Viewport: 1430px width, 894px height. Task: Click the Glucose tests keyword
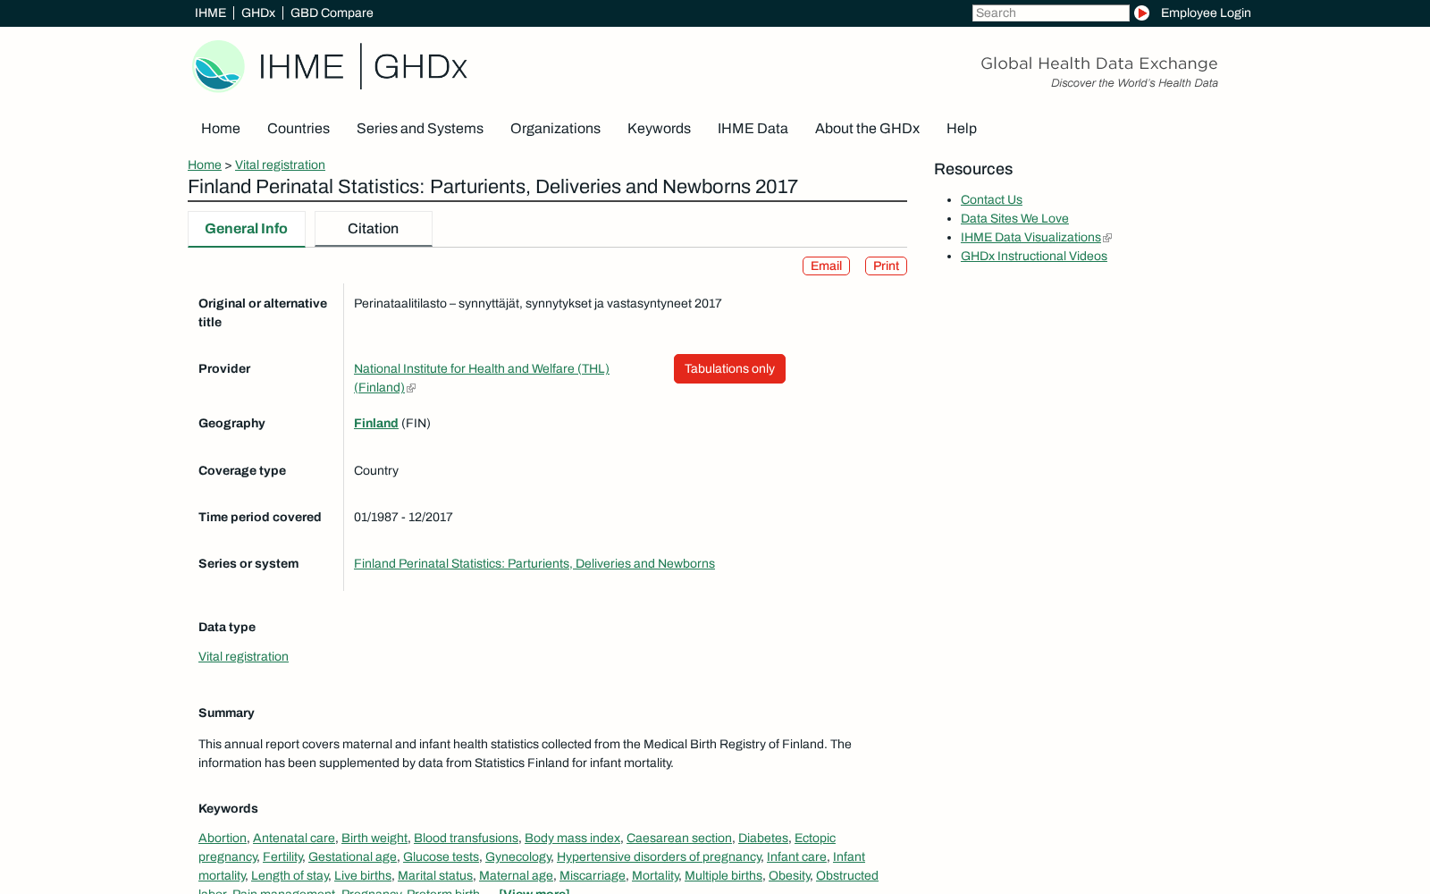click(441, 857)
